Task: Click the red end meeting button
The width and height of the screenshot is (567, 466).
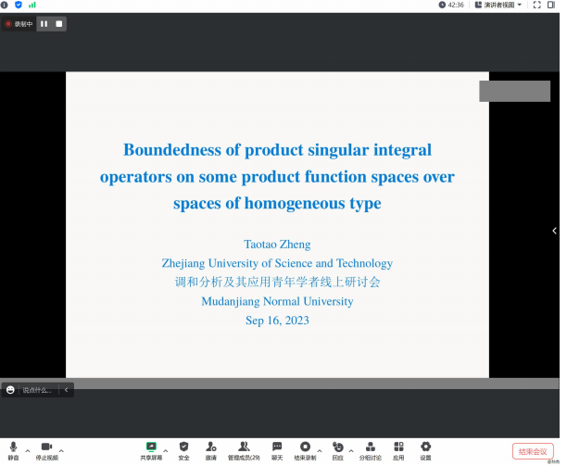Action: click(x=532, y=451)
